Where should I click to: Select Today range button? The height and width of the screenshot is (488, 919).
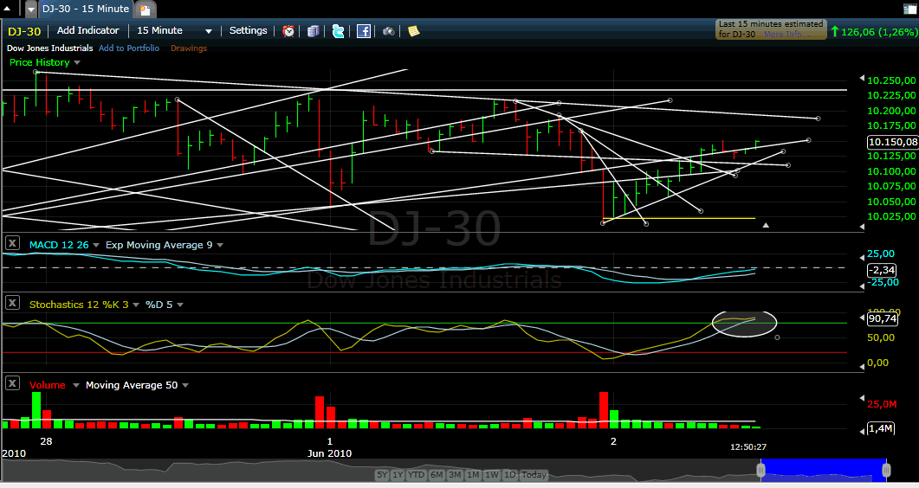[x=534, y=475]
